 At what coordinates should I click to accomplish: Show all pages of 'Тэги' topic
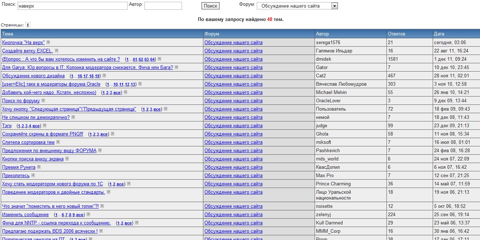(x=36, y=126)
